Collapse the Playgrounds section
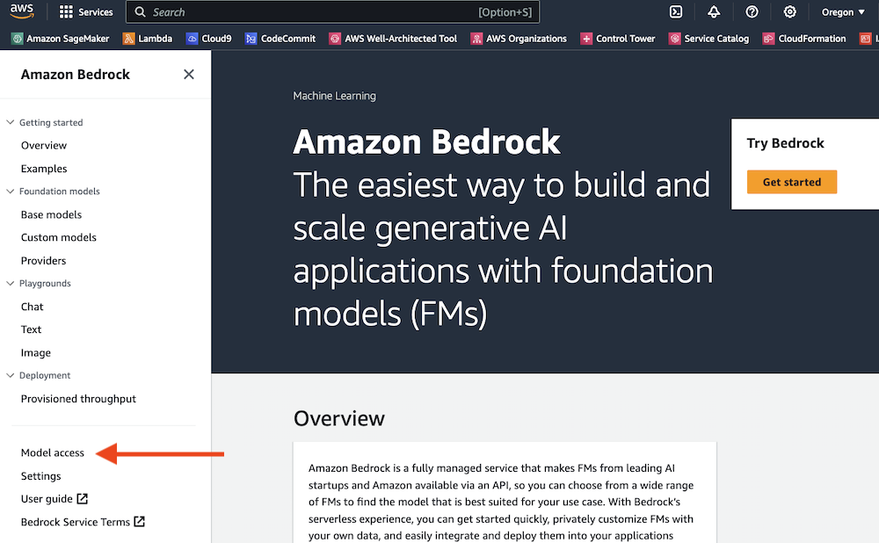The image size is (879, 543). pos(10,283)
